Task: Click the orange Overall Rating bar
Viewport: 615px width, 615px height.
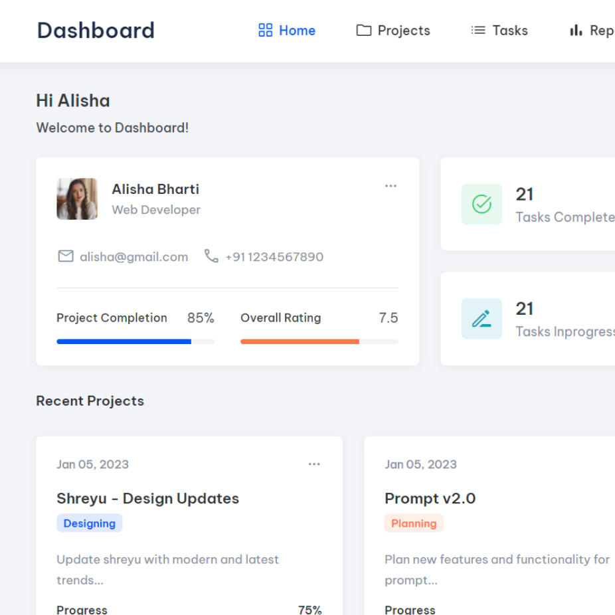Action: coord(300,341)
